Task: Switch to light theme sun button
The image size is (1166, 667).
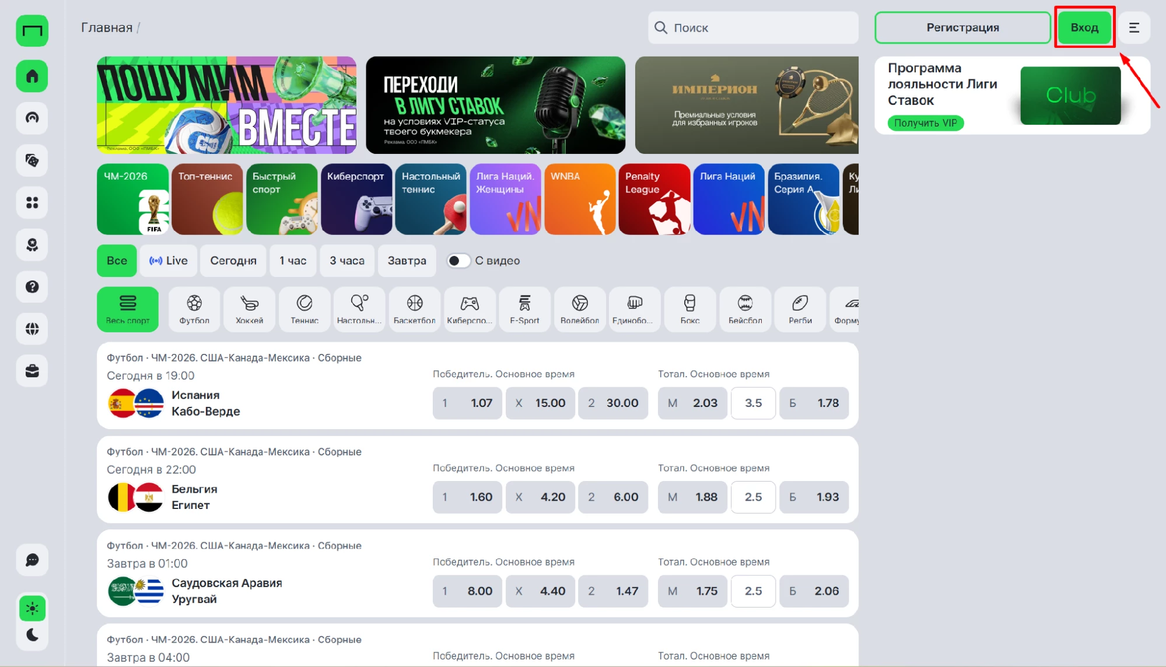Action: 33,609
